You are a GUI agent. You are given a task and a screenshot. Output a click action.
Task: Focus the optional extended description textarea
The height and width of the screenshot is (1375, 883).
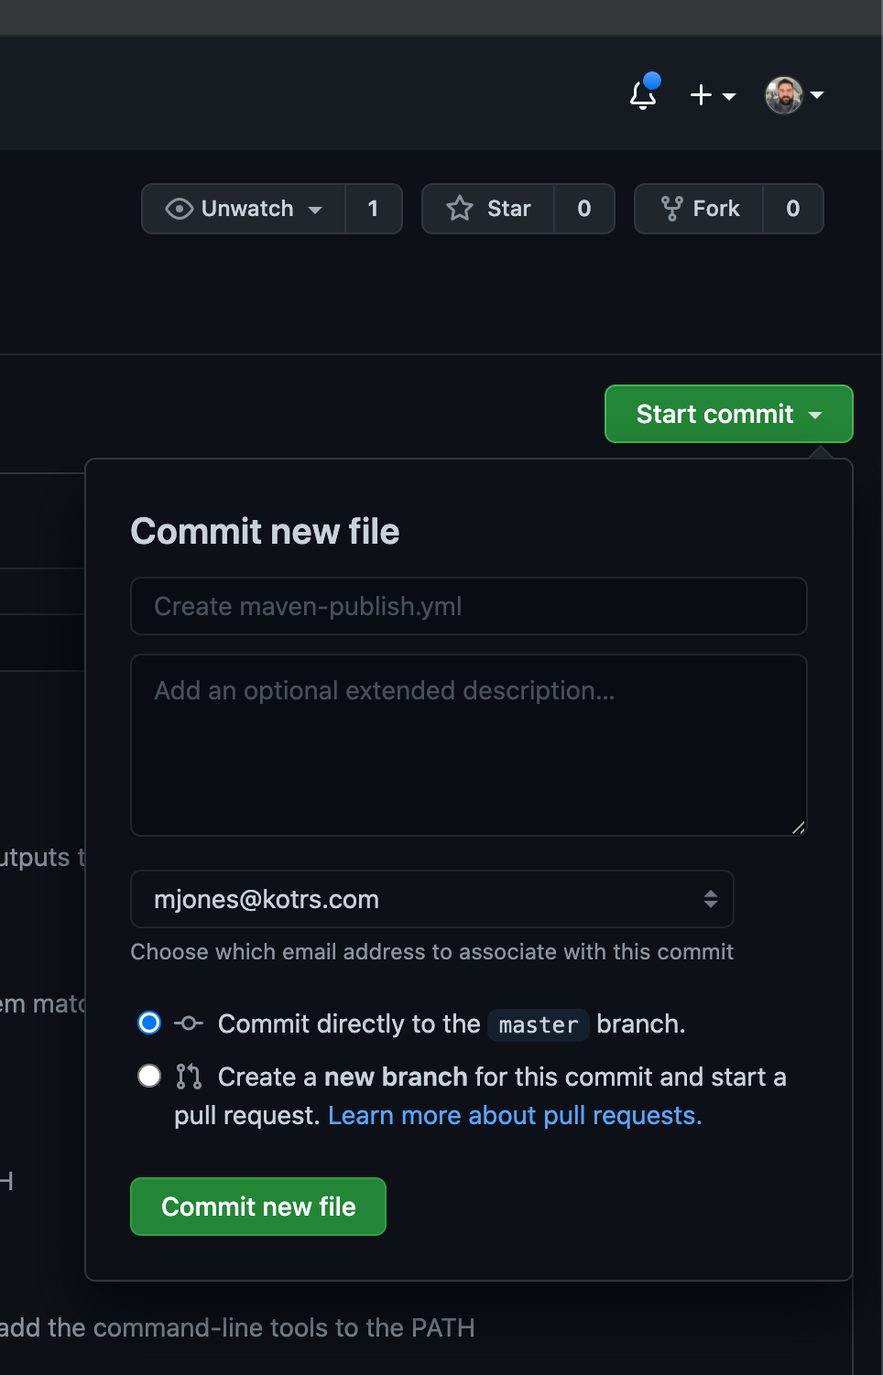point(469,744)
